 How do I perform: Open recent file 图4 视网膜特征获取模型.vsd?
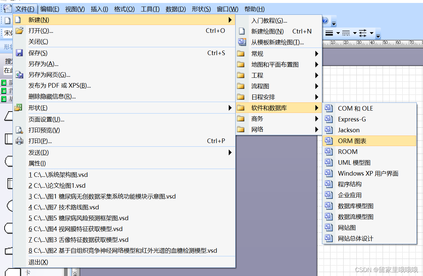click(124, 229)
